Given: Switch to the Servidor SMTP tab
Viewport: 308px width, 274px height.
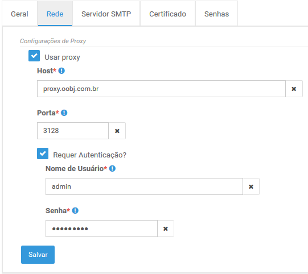Looking at the screenshot, I should 106,14.
